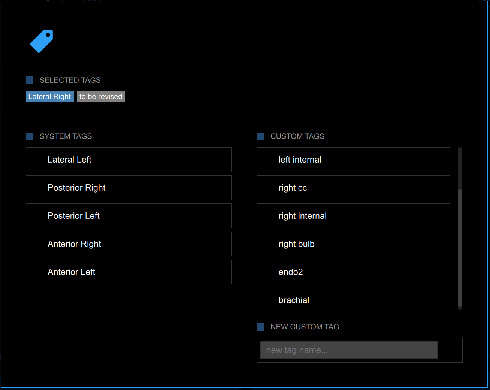
Task: Choose the 'right internal' custom tag
Action: coord(353,216)
